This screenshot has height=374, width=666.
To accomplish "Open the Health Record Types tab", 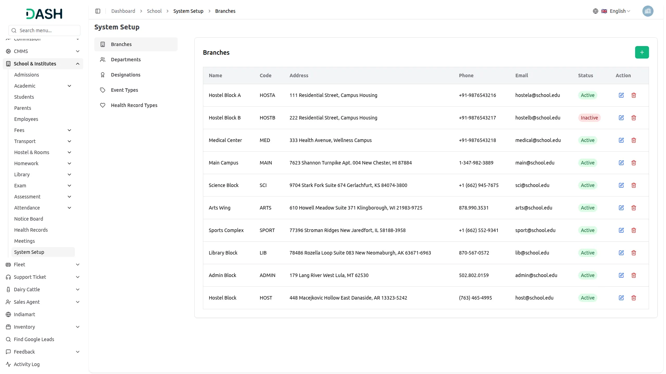I will point(134,105).
